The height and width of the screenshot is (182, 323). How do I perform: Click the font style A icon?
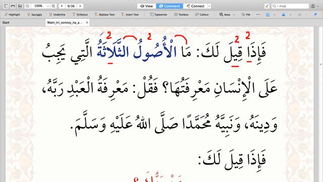[299, 15]
